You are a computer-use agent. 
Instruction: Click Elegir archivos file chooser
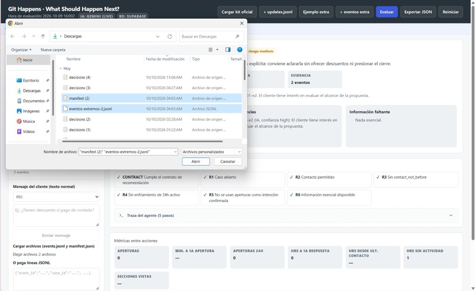click(x=34, y=255)
